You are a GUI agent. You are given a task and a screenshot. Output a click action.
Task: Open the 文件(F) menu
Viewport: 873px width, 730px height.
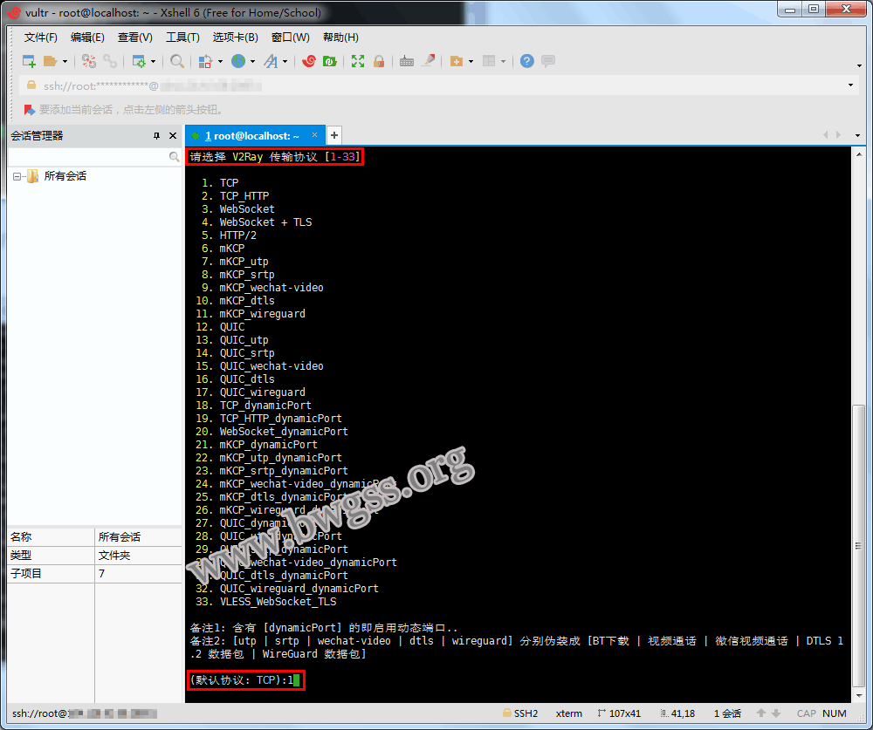(x=40, y=38)
